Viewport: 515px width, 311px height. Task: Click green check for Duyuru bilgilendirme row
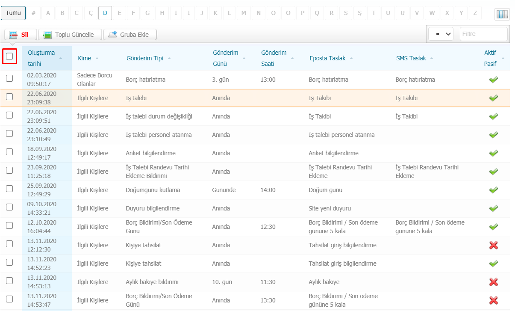click(494, 208)
